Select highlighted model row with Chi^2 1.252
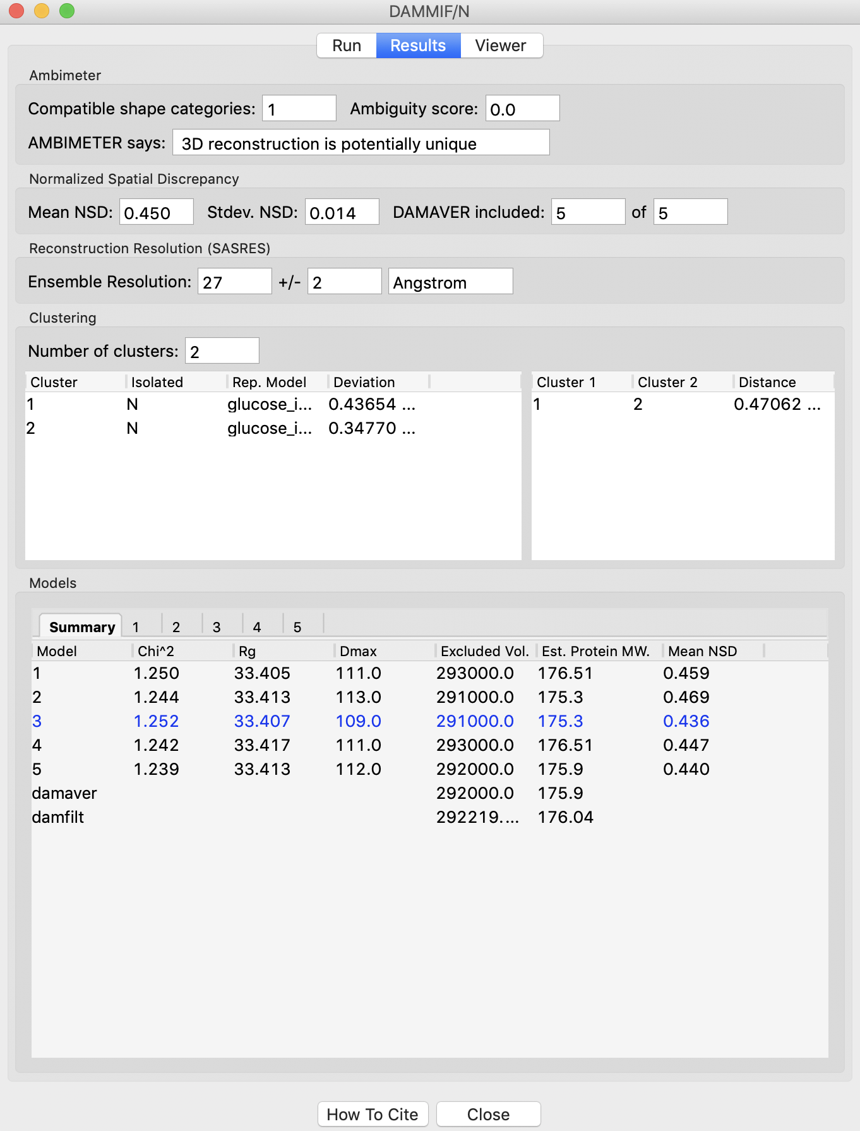Screen dimensions: 860x1131 point(429,721)
